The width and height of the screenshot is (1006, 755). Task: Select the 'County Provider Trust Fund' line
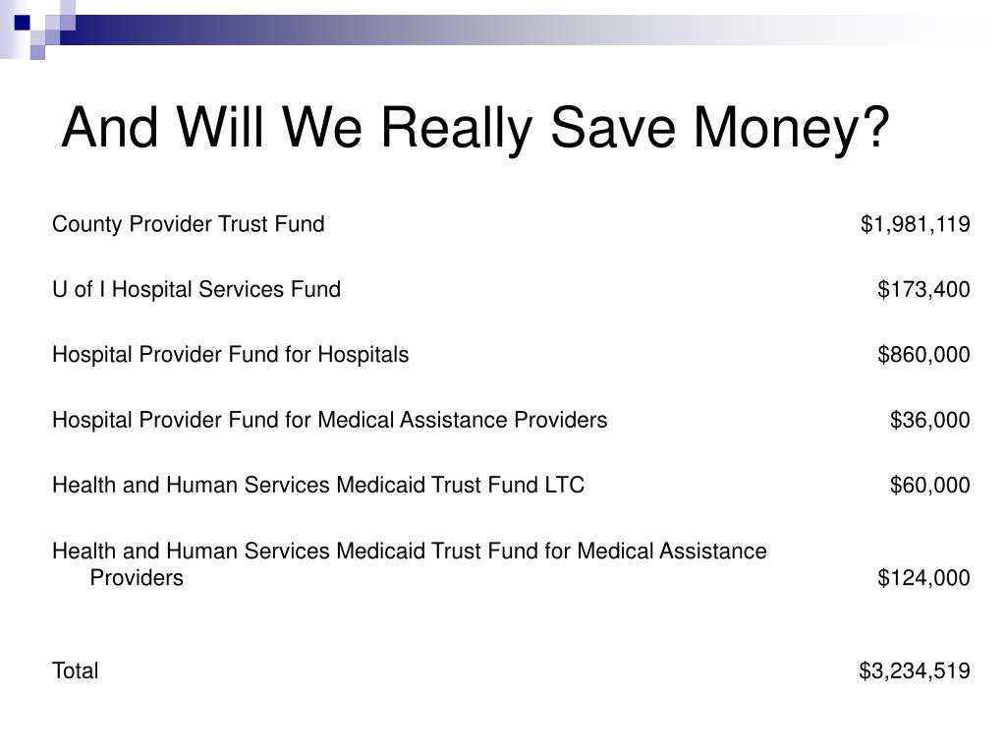click(x=188, y=224)
